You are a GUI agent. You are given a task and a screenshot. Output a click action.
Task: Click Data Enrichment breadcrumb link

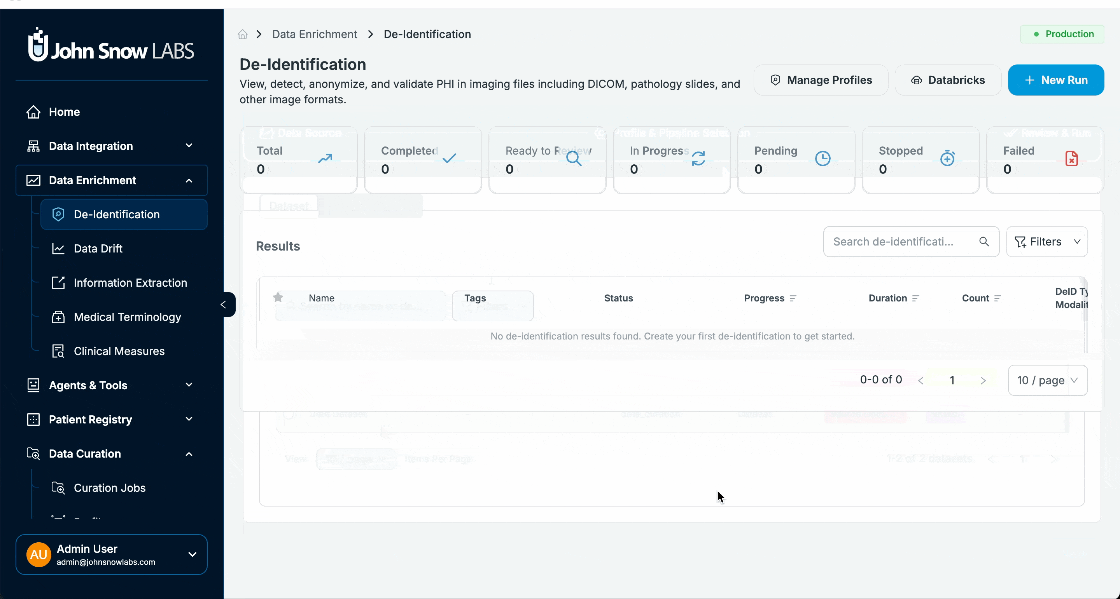point(314,34)
